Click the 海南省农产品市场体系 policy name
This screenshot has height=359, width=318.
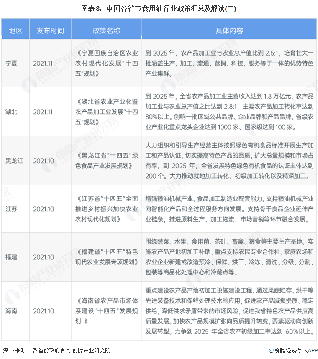106,311
